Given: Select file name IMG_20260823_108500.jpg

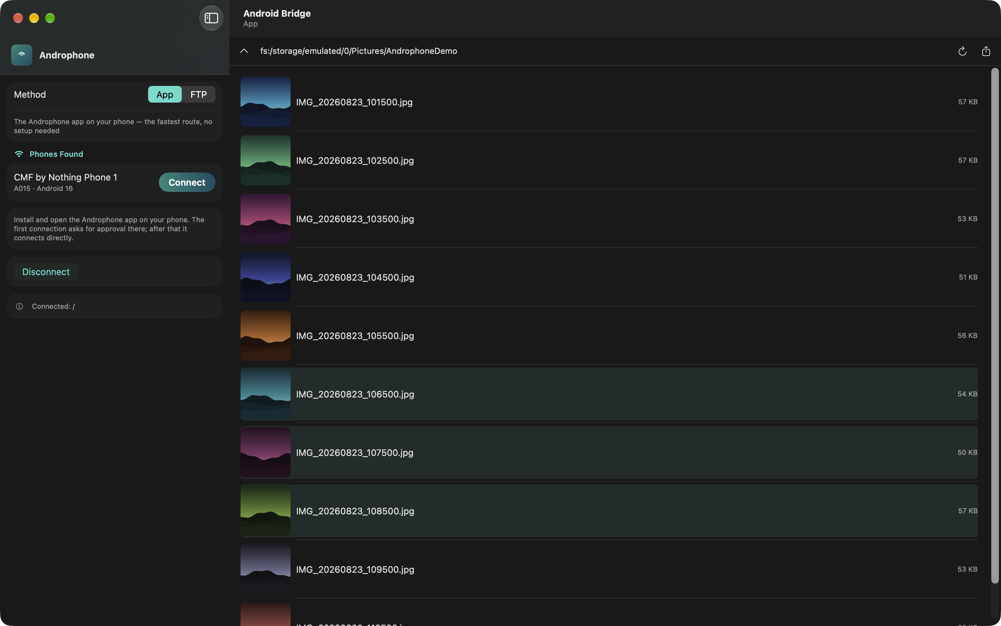Looking at the screenshot, I should click(355, 511).
